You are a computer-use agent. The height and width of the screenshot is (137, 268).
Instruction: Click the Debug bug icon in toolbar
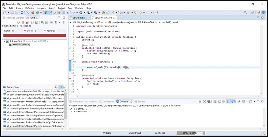[x=74, y=13]
